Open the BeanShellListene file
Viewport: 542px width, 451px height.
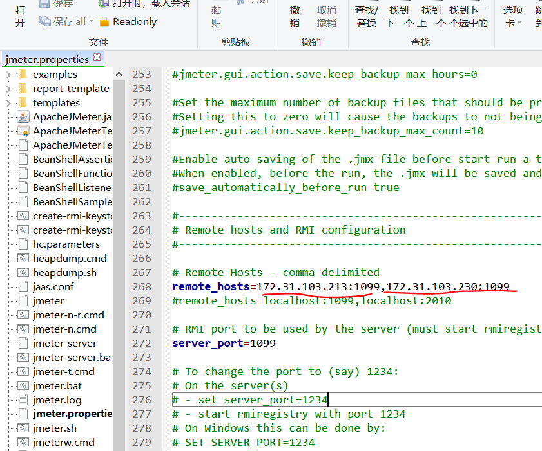[72, 188]
